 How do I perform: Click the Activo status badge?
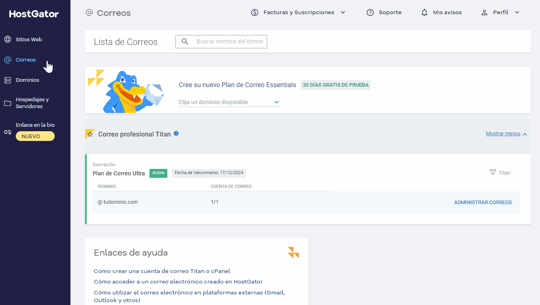point(158,173)
